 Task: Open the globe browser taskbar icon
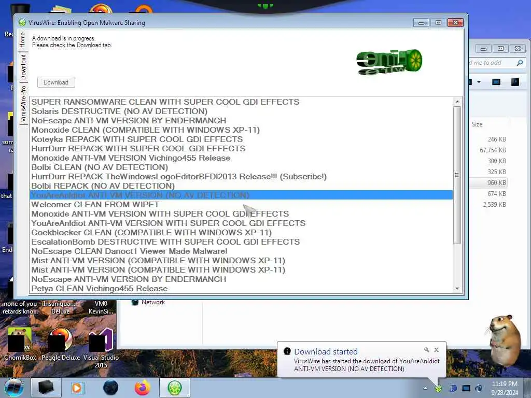pyautogui.click(x=111, y=388)
